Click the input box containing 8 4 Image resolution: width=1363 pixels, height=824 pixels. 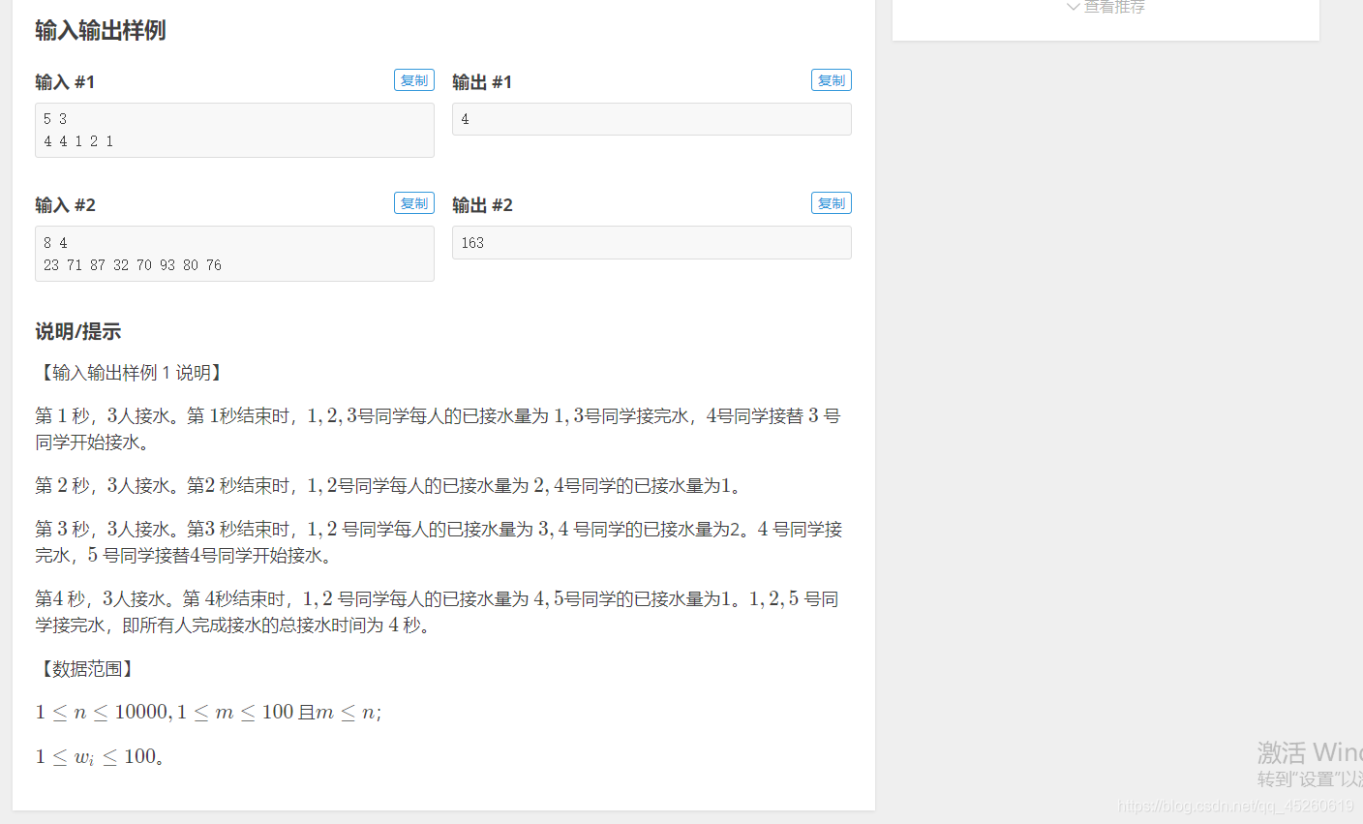234,253
